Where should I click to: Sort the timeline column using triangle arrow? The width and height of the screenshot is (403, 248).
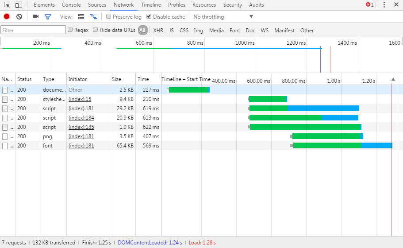point(393,79)
